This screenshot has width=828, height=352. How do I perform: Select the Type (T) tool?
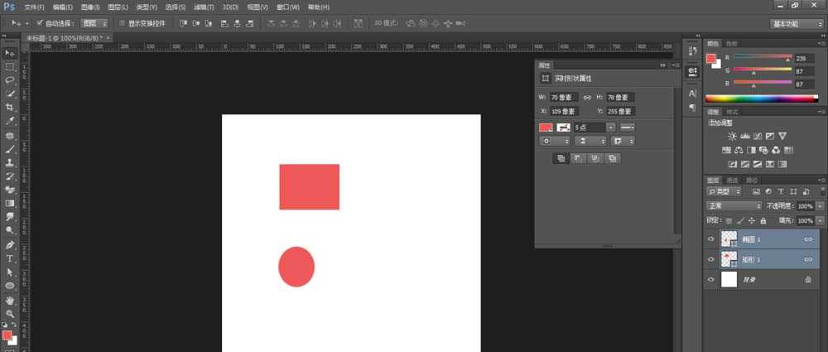(x=10, y=258)
